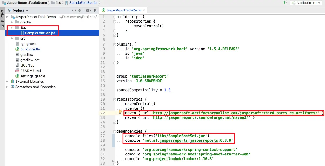
Task: Click the hide Project panel icon
Action: click(x=95, y=11)
